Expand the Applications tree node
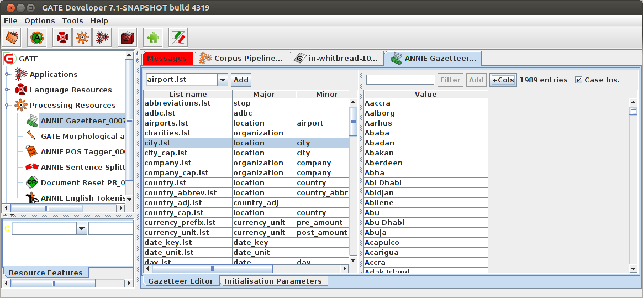 pos(7,74)
